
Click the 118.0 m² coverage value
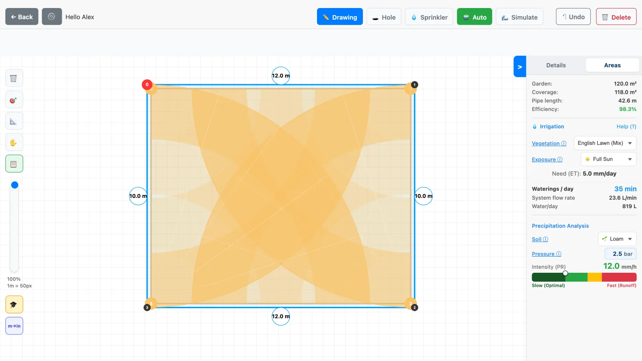625,92
